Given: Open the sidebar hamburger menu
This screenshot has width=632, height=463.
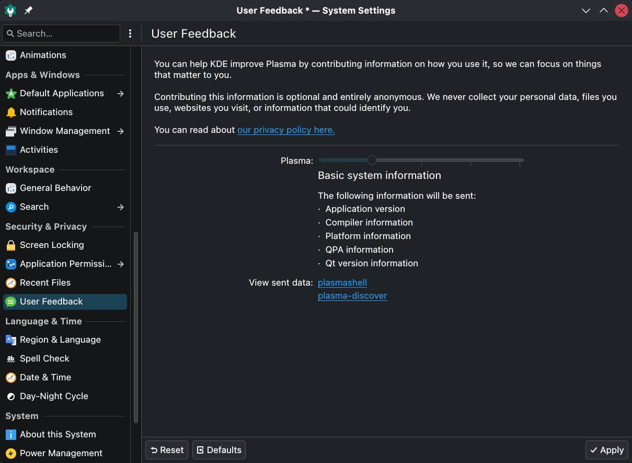Looking at the screenshot, I should click(130, 33).
